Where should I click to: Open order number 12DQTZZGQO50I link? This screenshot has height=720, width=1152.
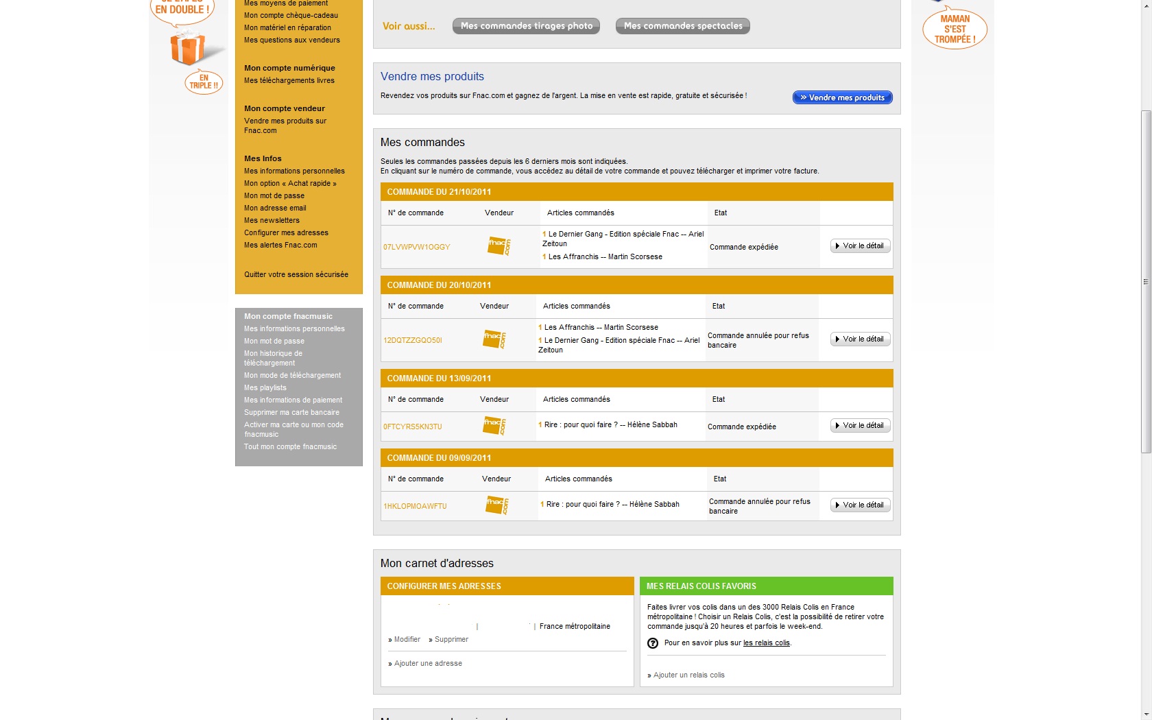[x=413, y=340]
